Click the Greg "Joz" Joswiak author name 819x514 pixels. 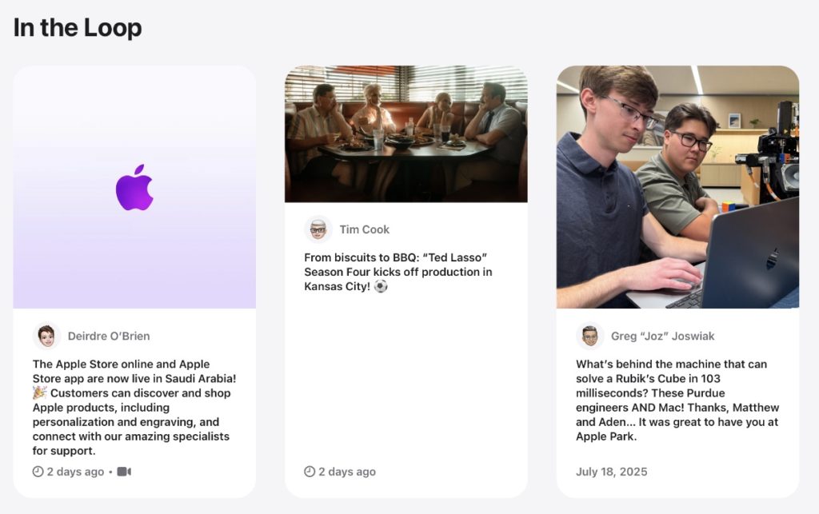click(x=663, y=336)
